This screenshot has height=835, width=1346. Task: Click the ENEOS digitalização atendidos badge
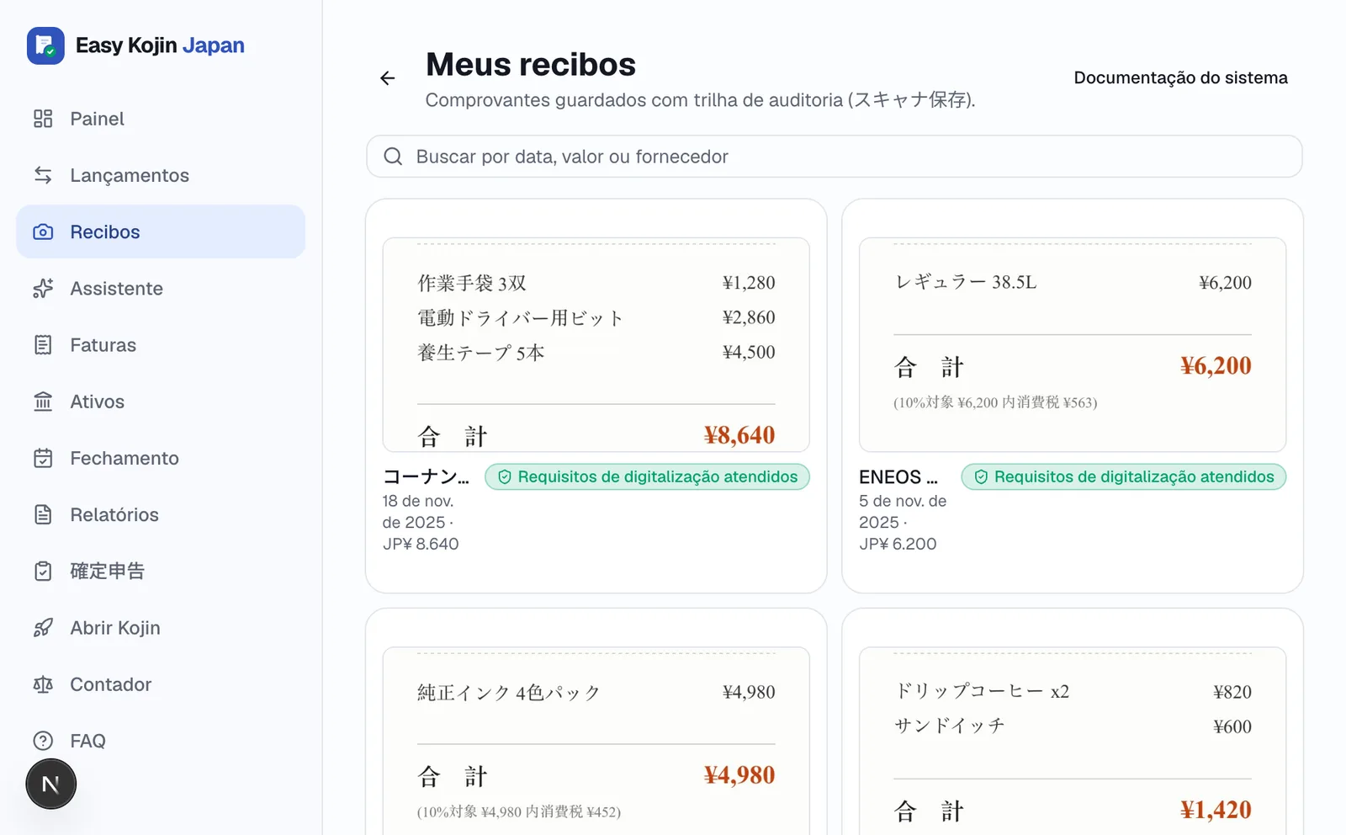[1124, 477]
